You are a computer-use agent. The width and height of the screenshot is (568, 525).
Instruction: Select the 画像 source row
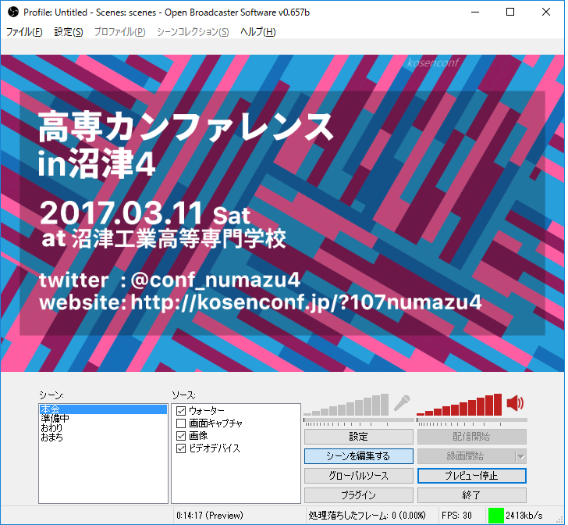pos(236,436)
